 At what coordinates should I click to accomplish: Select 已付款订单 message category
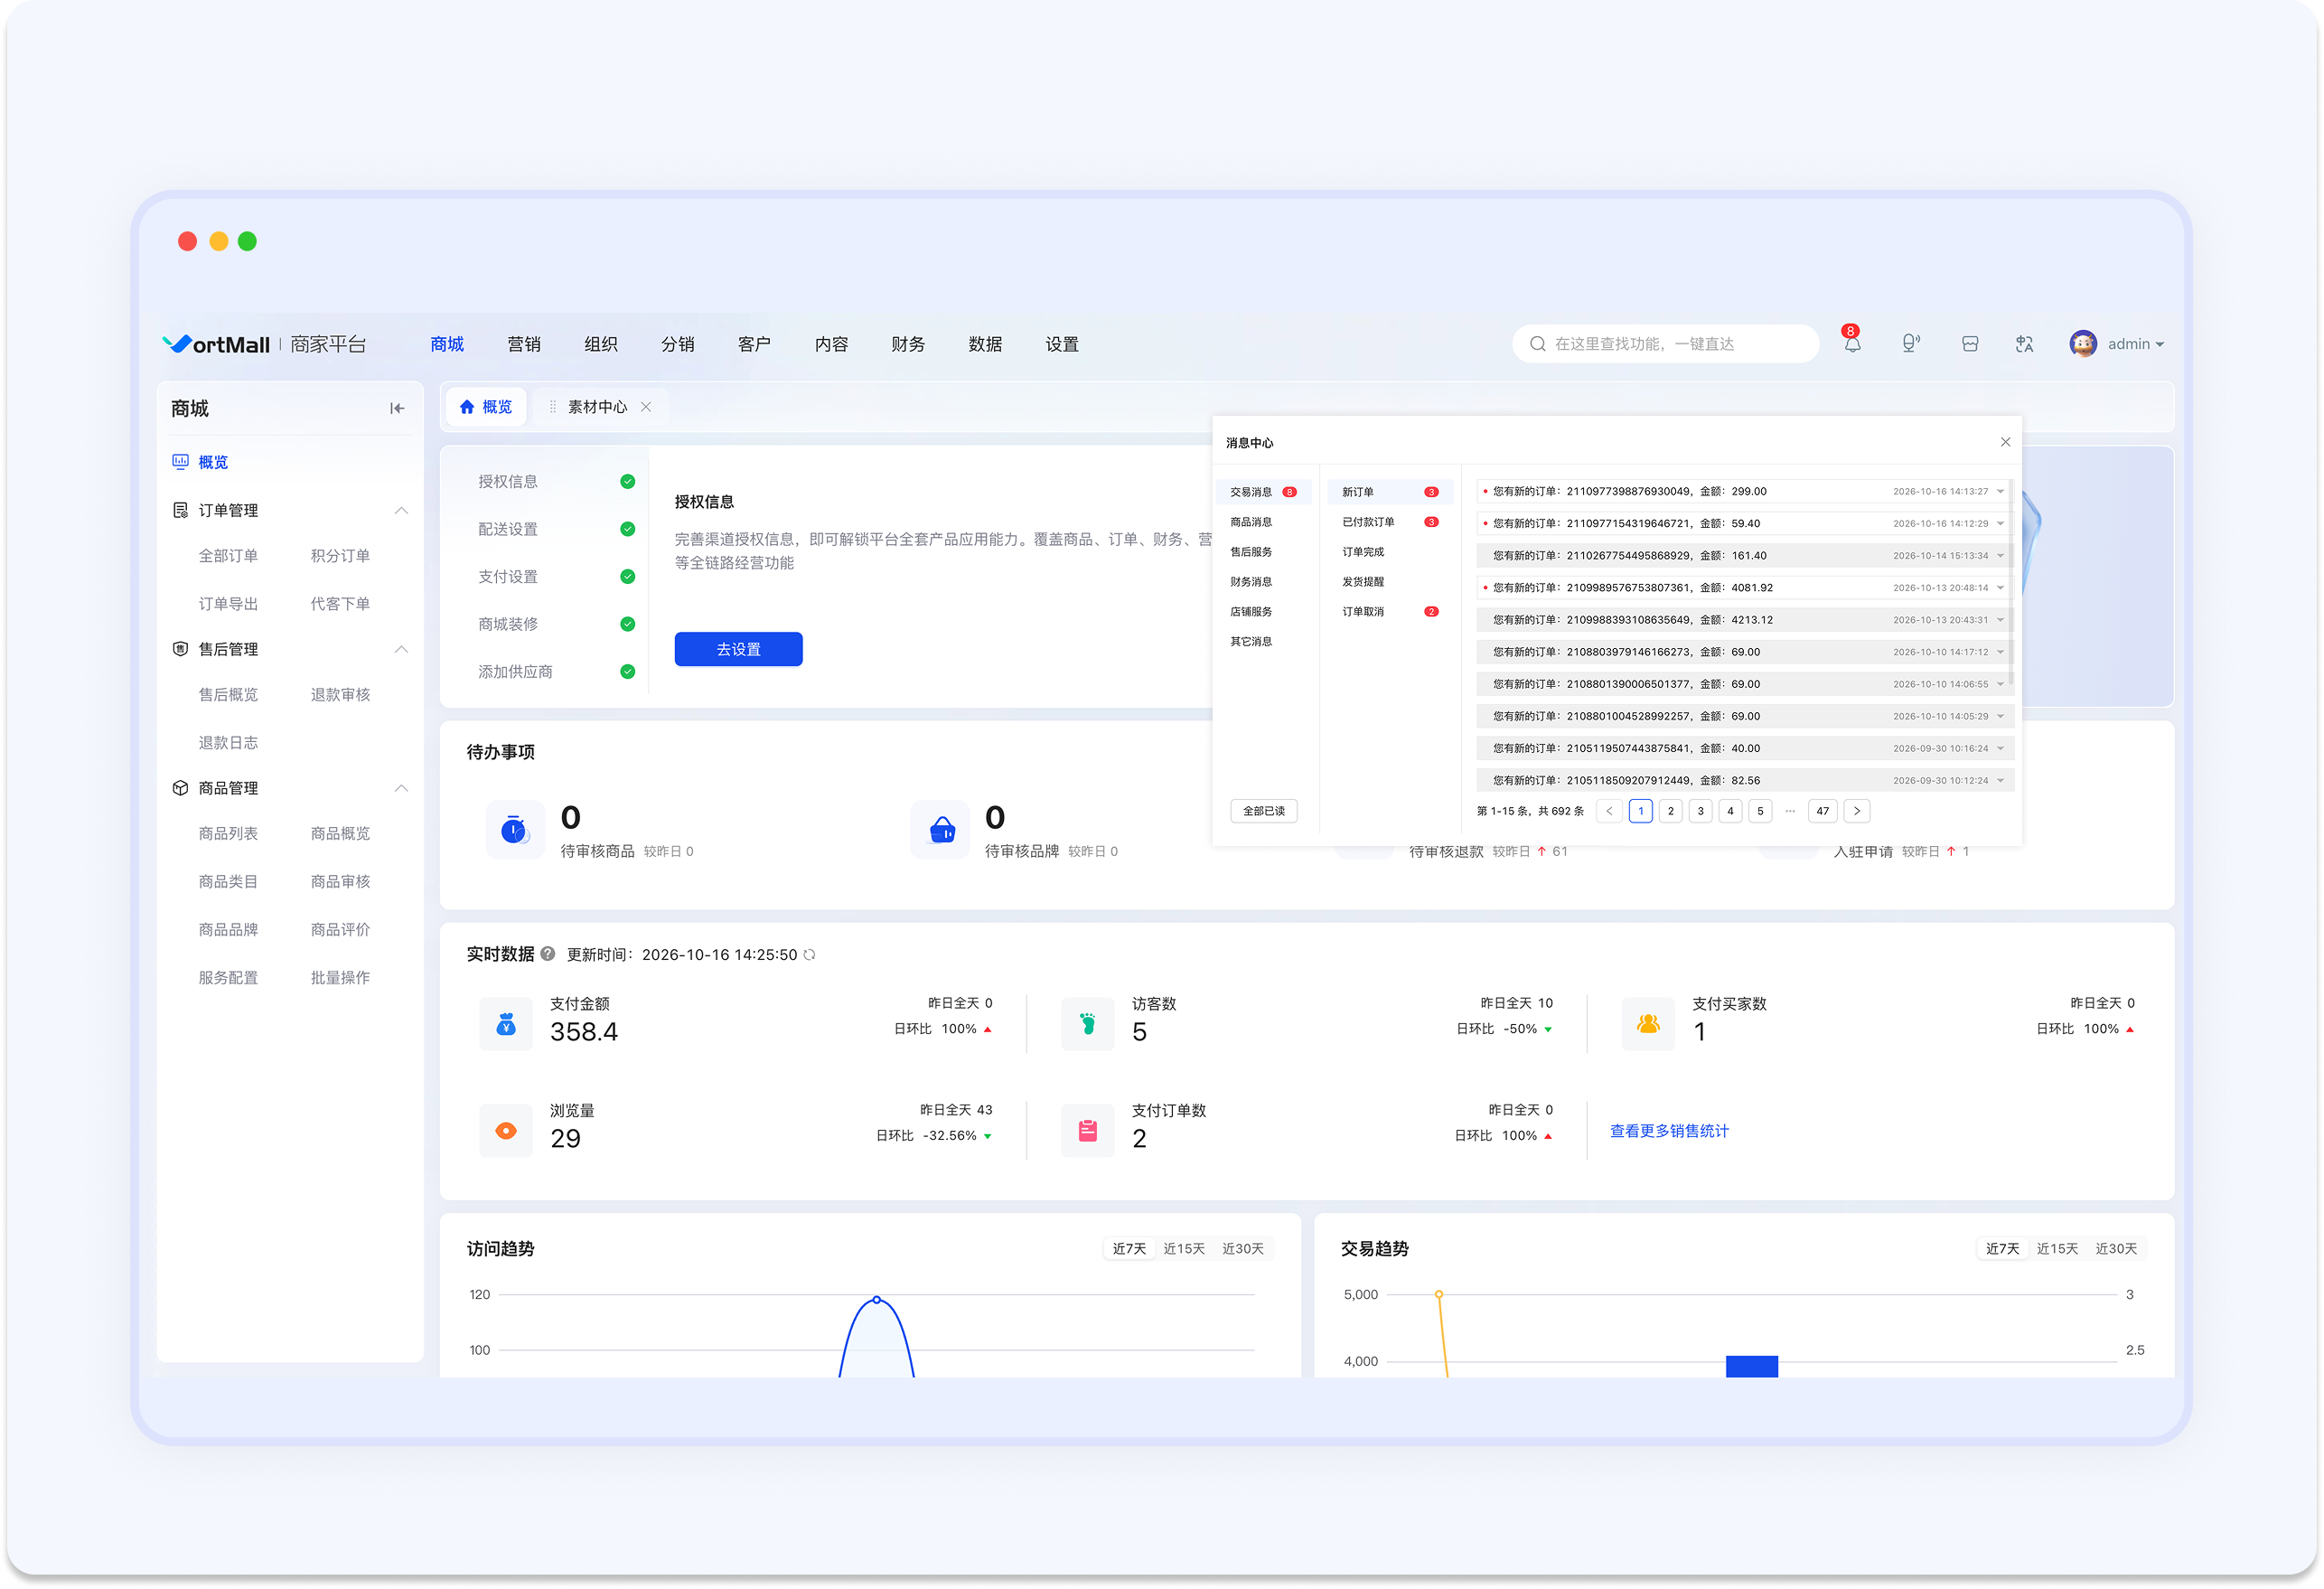click(1389, 522)
